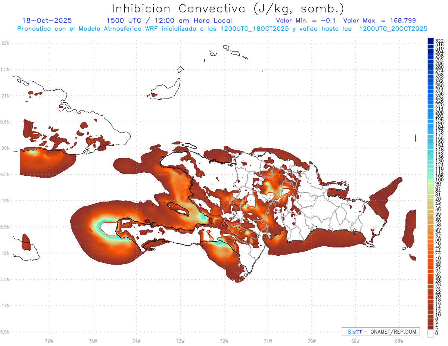
Task: Click the '75W' longitude label
Action: click(93, 340)
